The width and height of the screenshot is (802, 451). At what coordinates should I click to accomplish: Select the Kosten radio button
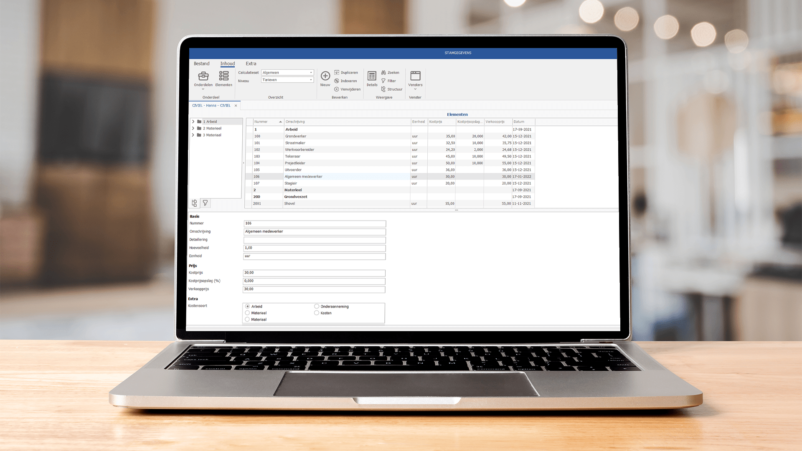tap(317, 313)
